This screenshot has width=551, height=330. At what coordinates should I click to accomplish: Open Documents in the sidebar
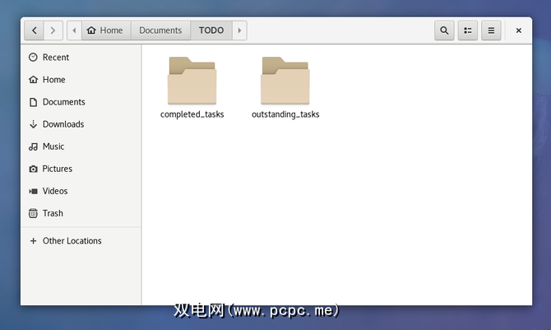click(x=81, y=102)
